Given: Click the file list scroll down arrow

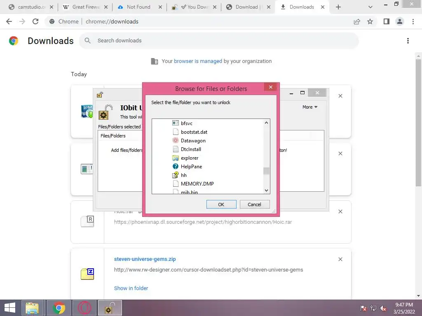Looking at the screenshot, I should coord(267,190).
